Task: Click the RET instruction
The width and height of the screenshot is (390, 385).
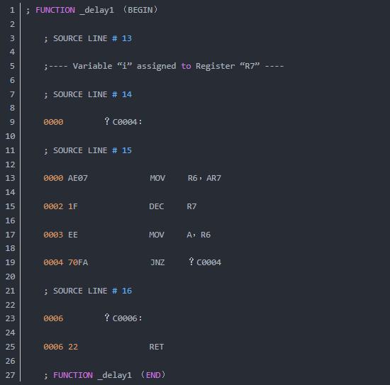Action: 156,347
